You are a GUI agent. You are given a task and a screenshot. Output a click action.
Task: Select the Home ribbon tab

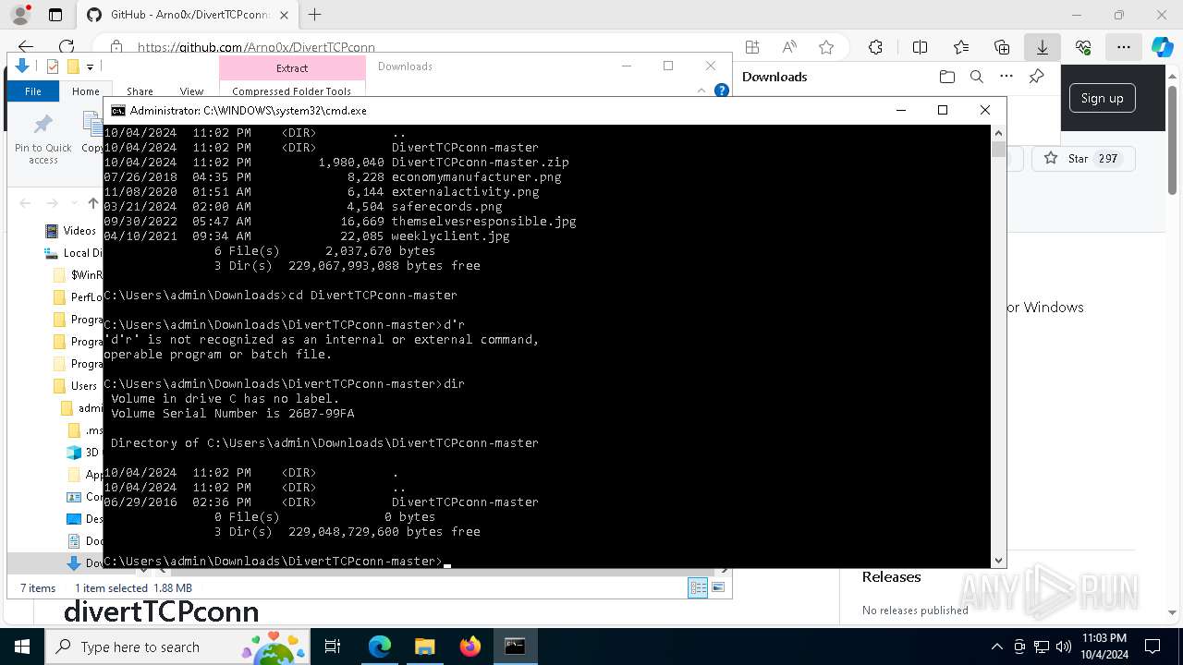click(86, 91)
